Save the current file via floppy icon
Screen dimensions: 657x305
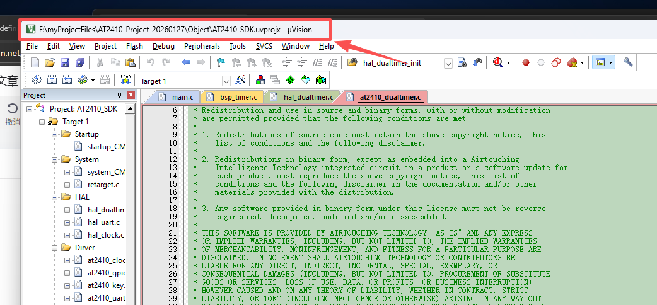65,62
